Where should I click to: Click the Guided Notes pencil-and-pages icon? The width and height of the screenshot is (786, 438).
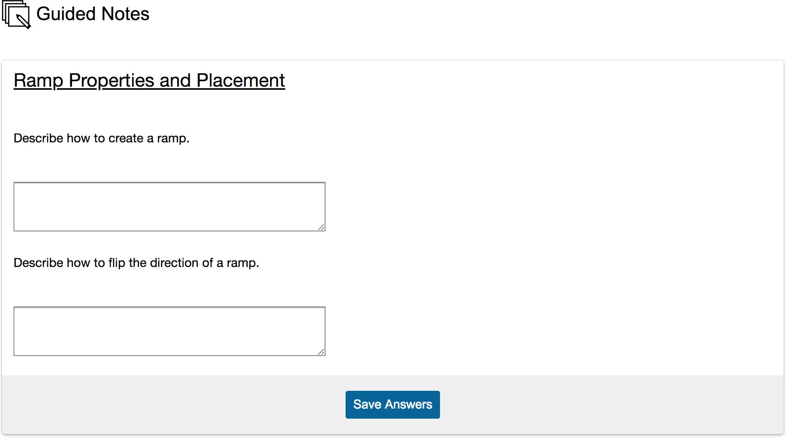16,14
